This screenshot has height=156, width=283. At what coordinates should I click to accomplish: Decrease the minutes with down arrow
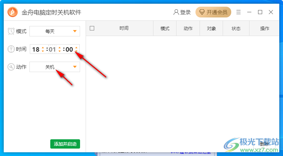[x=60, y=51]
